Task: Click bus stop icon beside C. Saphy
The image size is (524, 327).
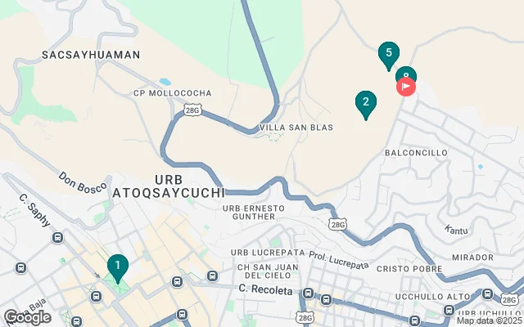Action: point(57,238)
